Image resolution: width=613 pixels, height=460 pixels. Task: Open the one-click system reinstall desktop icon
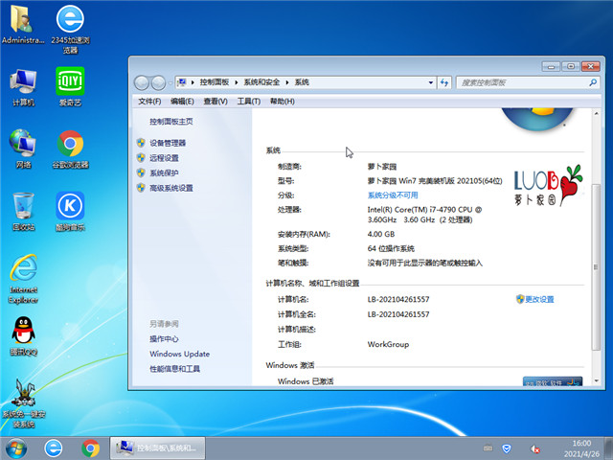tap(24, 403)
